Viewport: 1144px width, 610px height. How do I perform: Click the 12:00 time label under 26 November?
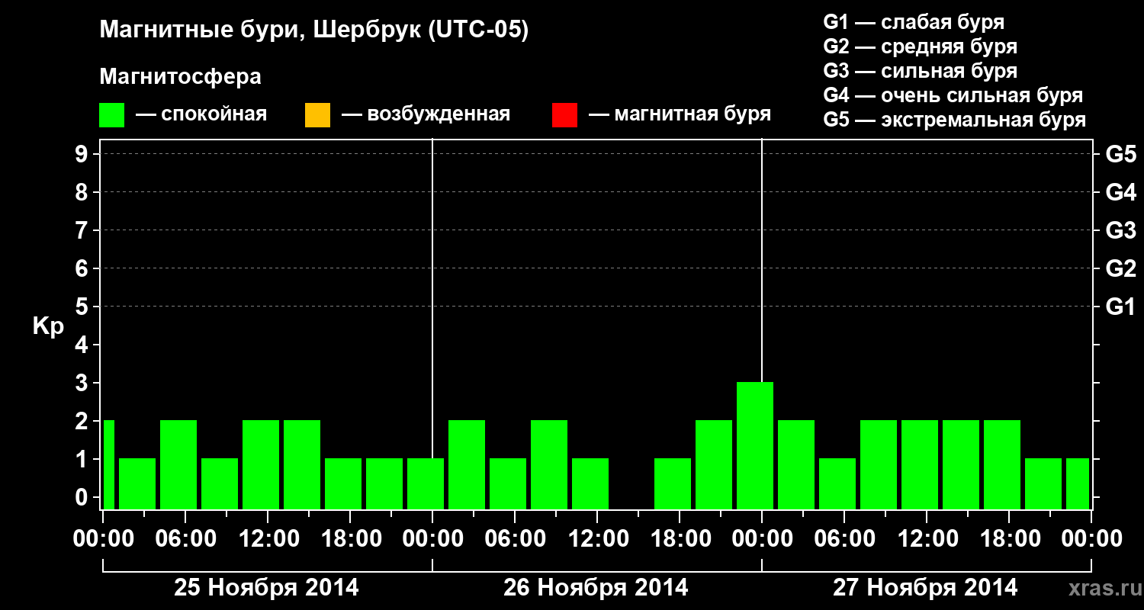(x=597, y=539)
